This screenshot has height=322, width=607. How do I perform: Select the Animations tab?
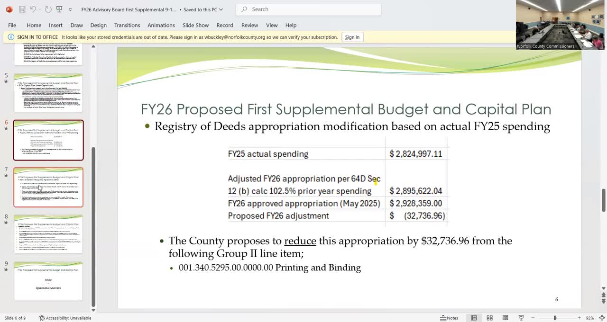(161, 25)
